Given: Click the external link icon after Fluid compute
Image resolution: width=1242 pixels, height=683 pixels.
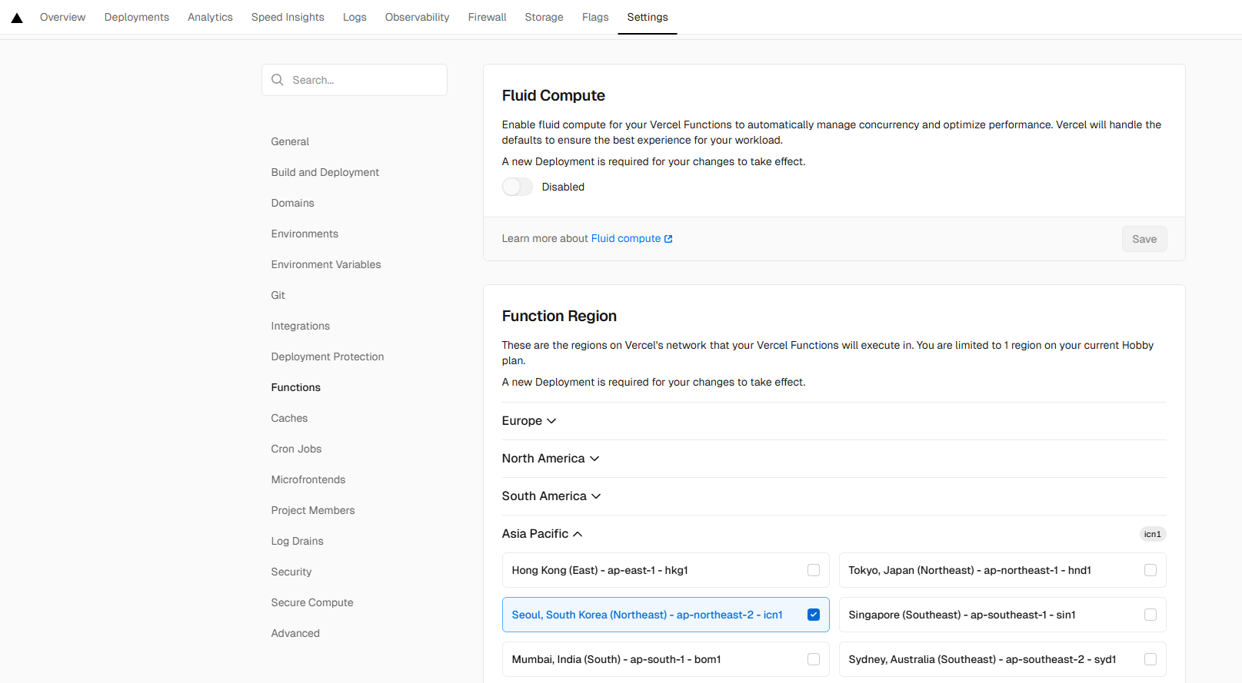Looking at the screenshot, I should [668, 239].
